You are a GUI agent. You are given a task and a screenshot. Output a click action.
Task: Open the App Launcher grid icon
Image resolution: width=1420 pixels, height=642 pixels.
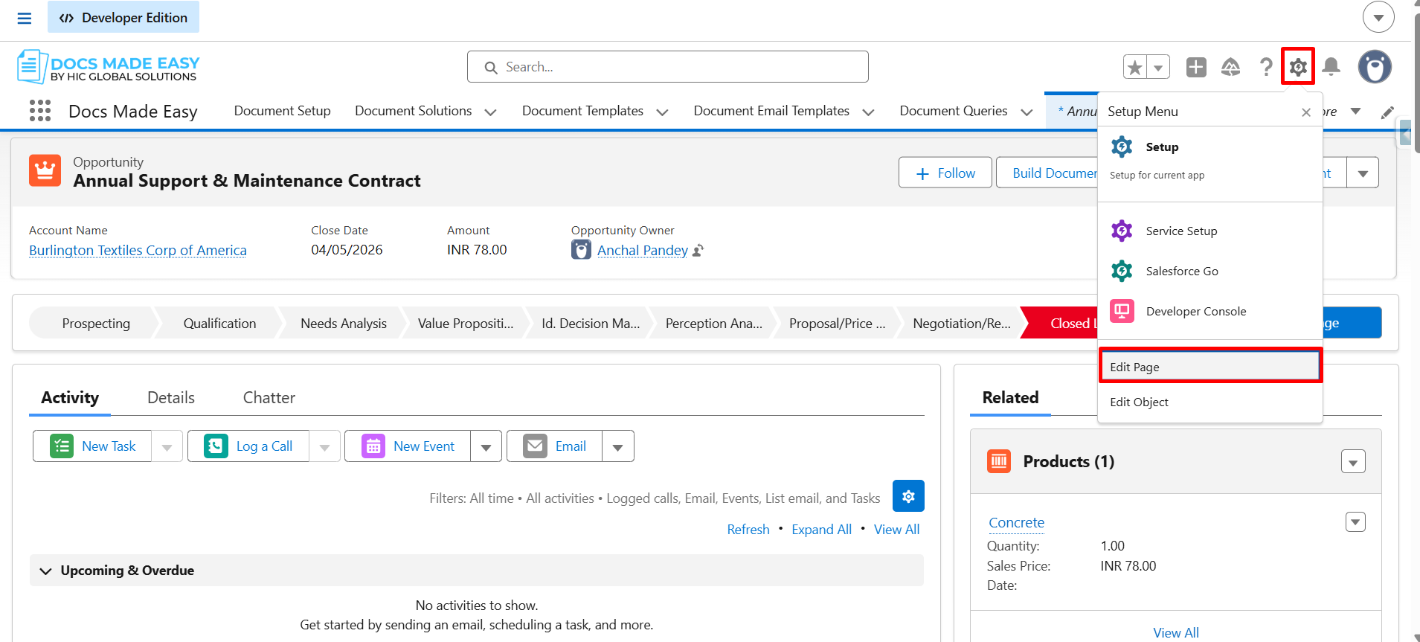click(x=40, y=111)
